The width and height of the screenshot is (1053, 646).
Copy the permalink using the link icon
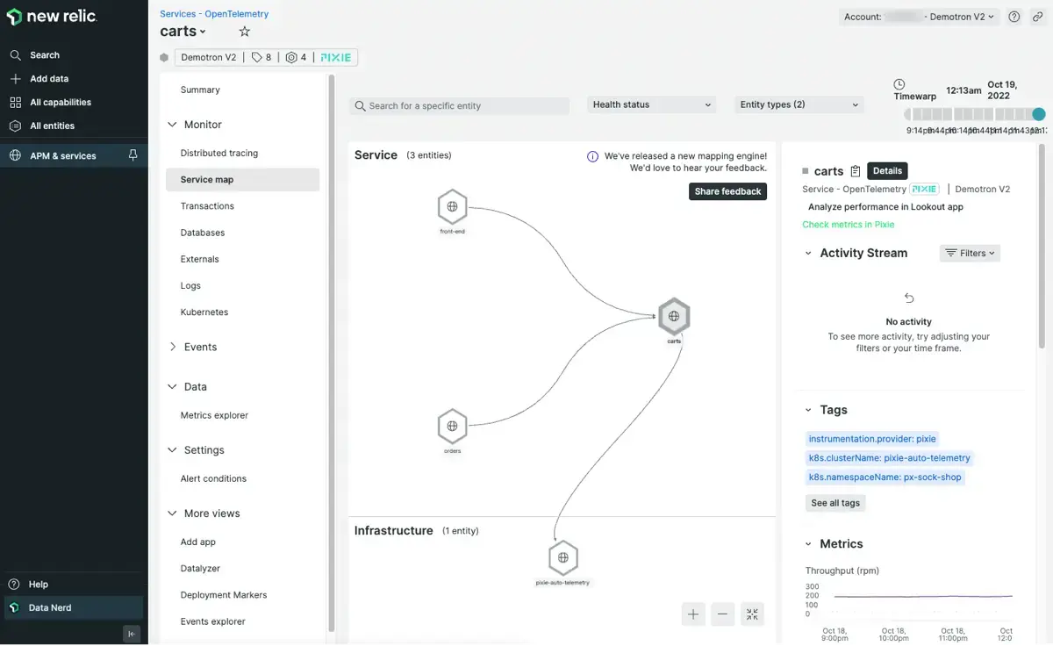point(1037,17)
